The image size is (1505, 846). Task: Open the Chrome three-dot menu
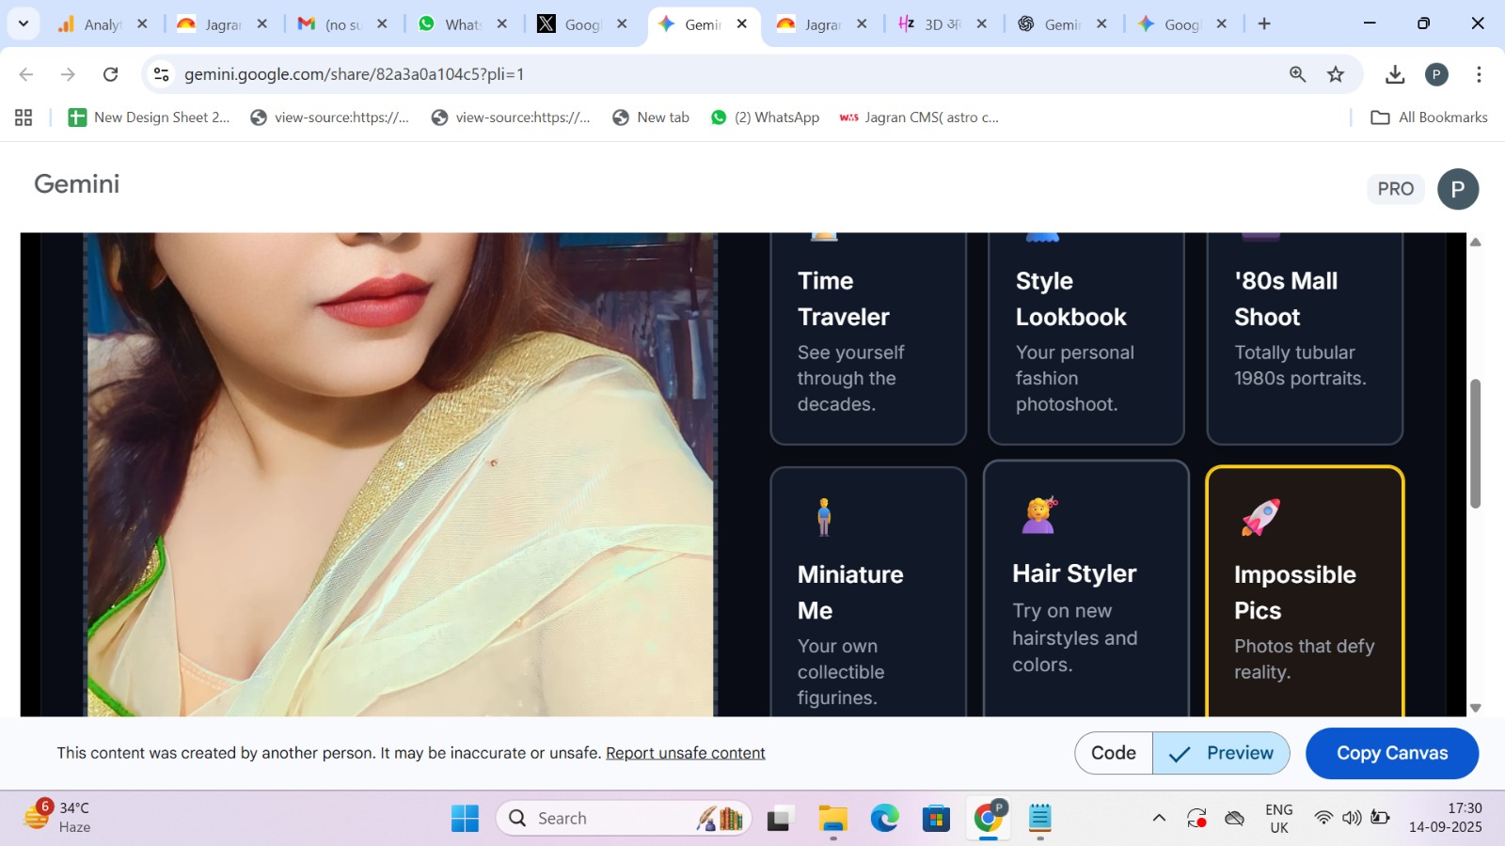tap(1479, 74)
